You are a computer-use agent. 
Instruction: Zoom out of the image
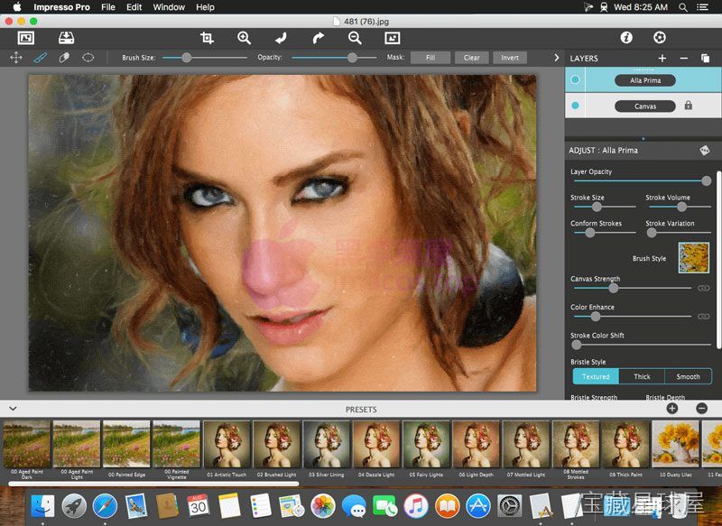point(355,38)
